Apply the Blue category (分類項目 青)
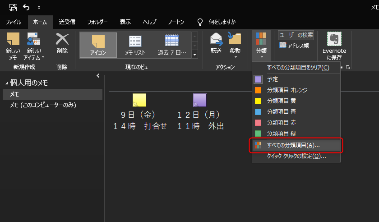 (x=296, y=112)
